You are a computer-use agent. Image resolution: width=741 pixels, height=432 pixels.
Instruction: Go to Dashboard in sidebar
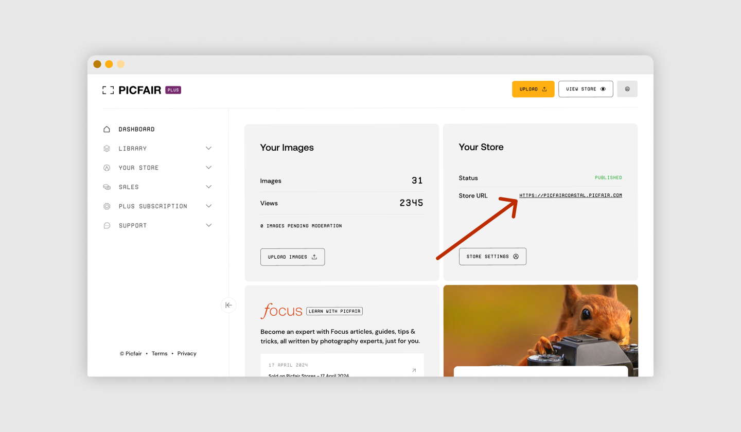pos(136,129)
